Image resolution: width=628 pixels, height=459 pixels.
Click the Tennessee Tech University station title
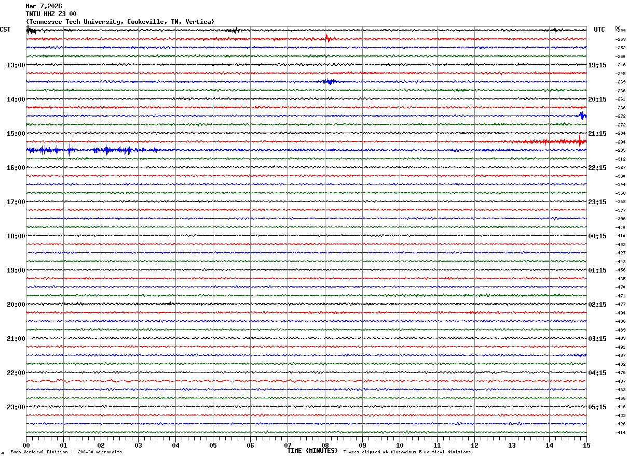pyautogui.click(x=120, y=22)
